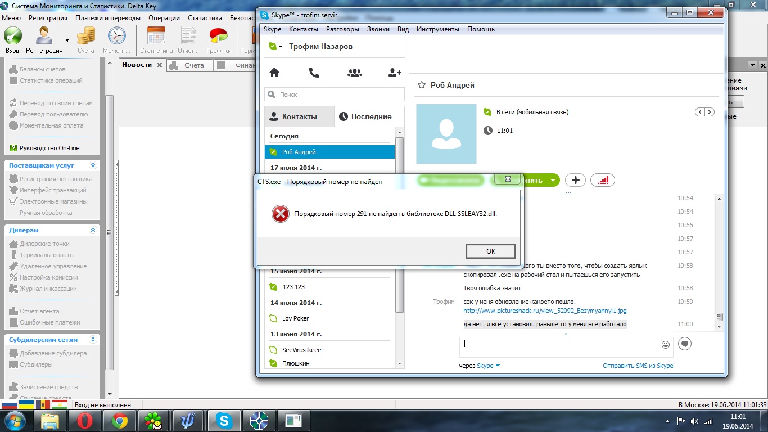Viewport: 768px width, 432px height.
Task: Open call button dropdown arrow
Action: [553, 181]
